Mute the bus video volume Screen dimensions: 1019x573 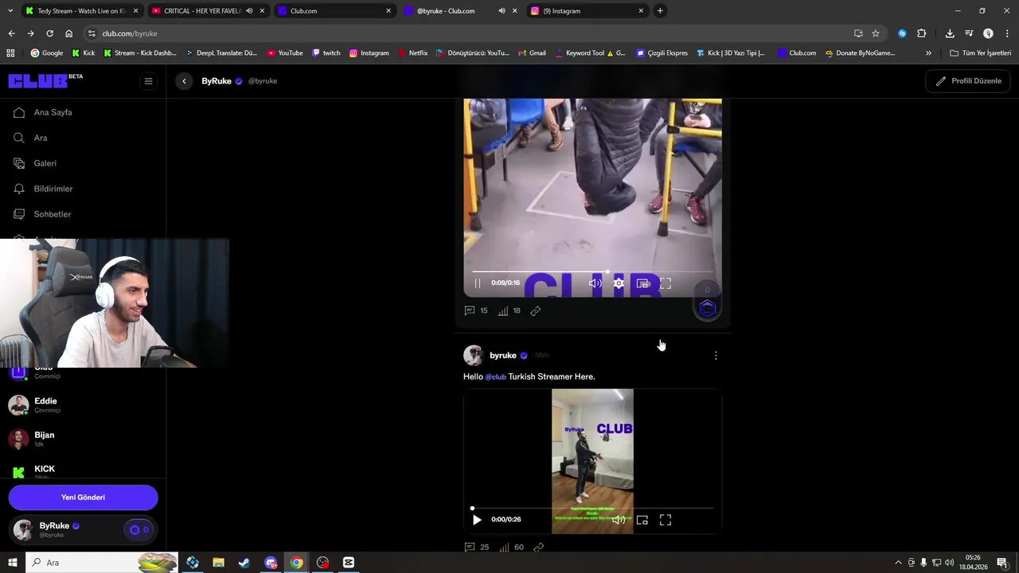[x=595, y=283]
